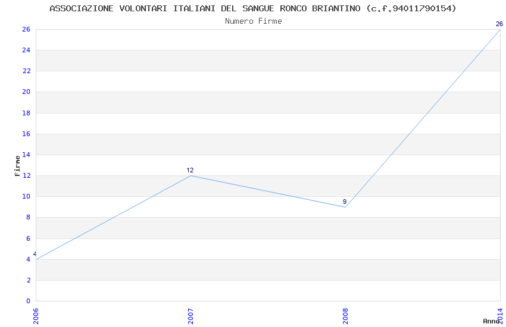Click the 'Firme' y-axis title

tap(17, 166)
